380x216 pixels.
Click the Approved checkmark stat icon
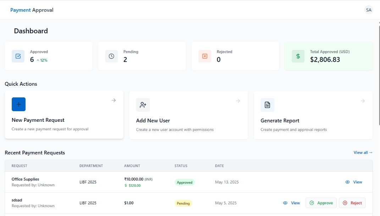18,56
